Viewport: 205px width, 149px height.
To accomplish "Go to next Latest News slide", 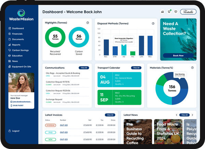I will 192,115.
